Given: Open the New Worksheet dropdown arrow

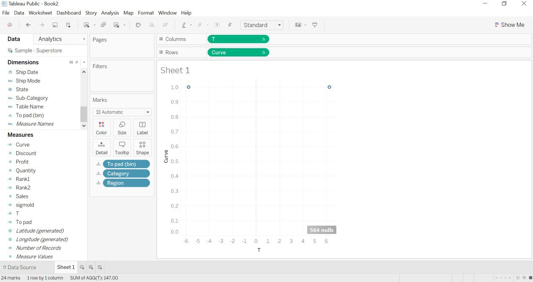Looking at the screenshot, I should click(94, 25).
